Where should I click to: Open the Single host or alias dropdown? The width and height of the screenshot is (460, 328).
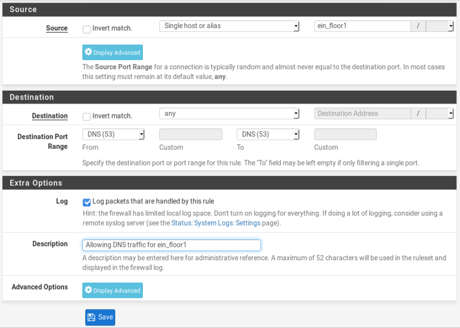[229, 26]
